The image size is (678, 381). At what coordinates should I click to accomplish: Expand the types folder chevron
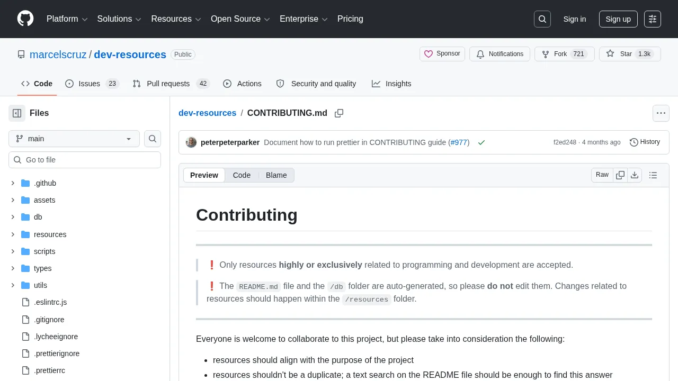coord(13,268)
